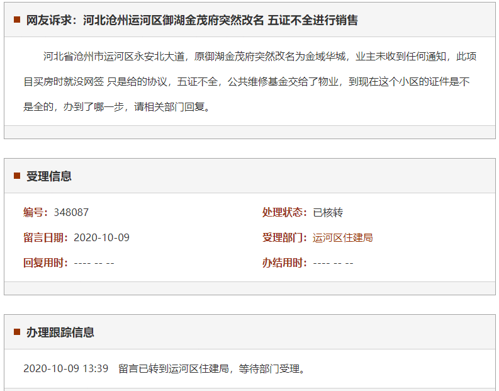
Task: Open the 运河区住建局 department value
Action: click(343, 238)
